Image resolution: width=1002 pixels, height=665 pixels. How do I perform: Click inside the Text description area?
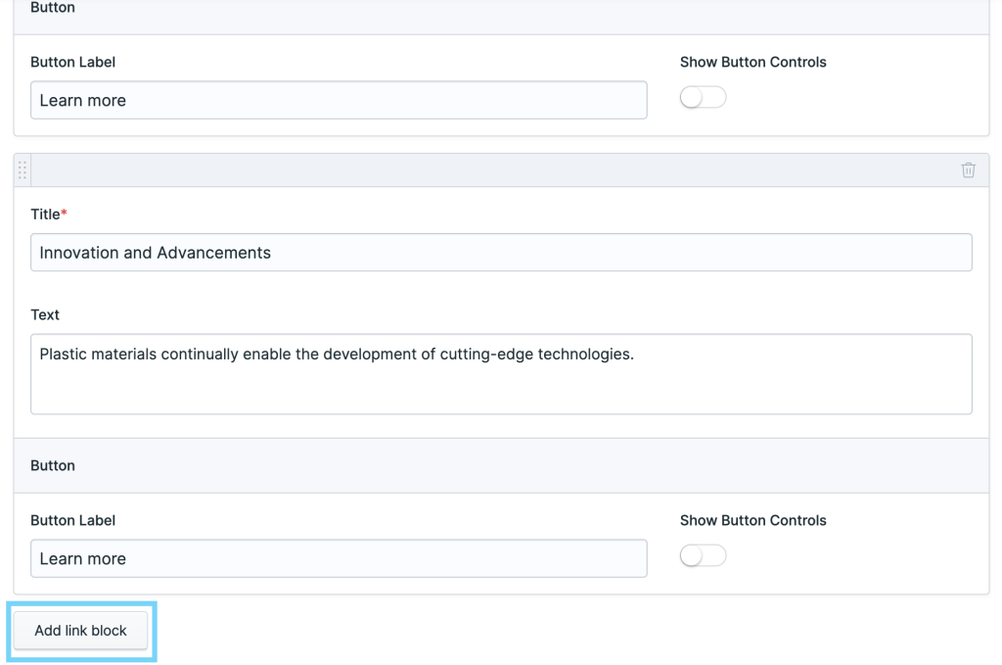pos(500,374)
